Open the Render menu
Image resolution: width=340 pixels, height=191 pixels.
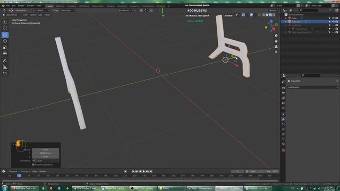point(21,6)
